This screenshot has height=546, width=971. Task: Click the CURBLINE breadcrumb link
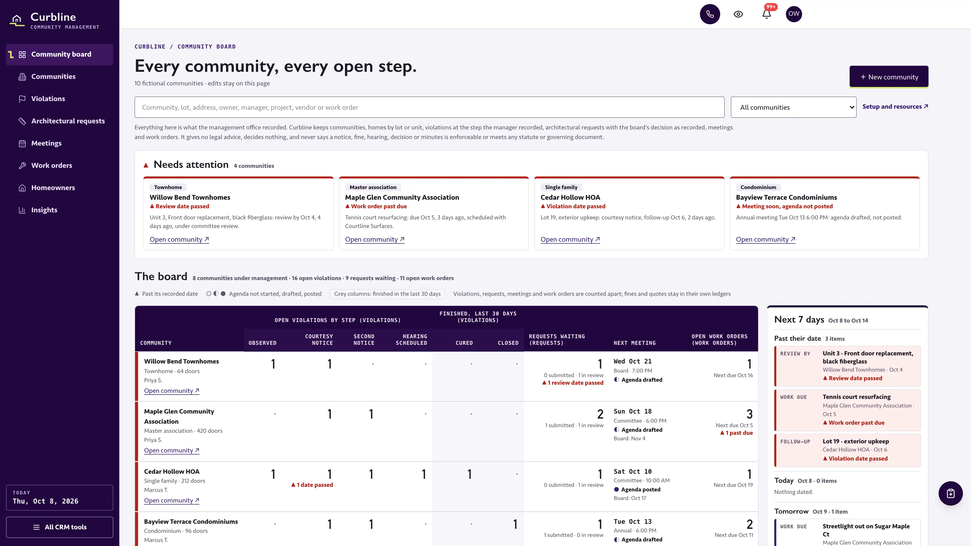tap(150, 47)
